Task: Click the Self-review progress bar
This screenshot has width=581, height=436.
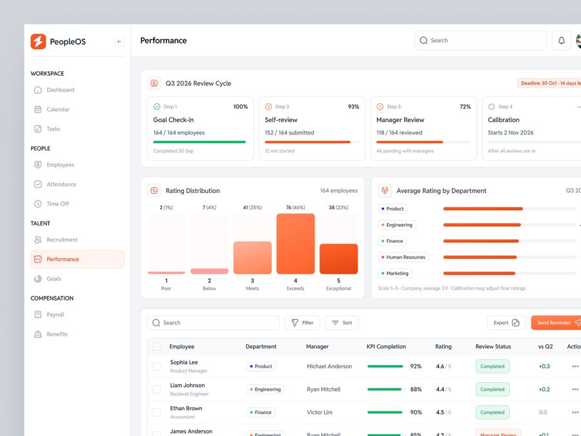Action: tap(312, 142)
